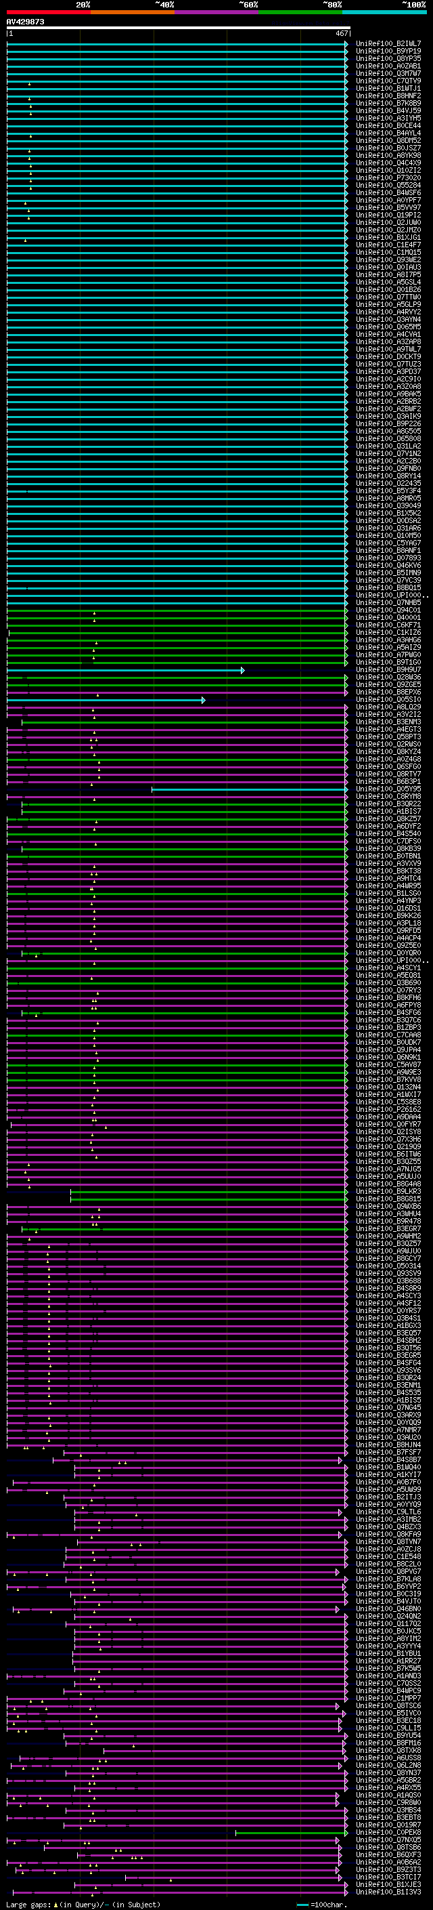The width and height of the screenshot is (433, 1910).
Task: Select the UniRef100_C1E548 label
Action: click(x=388, y=1556)
